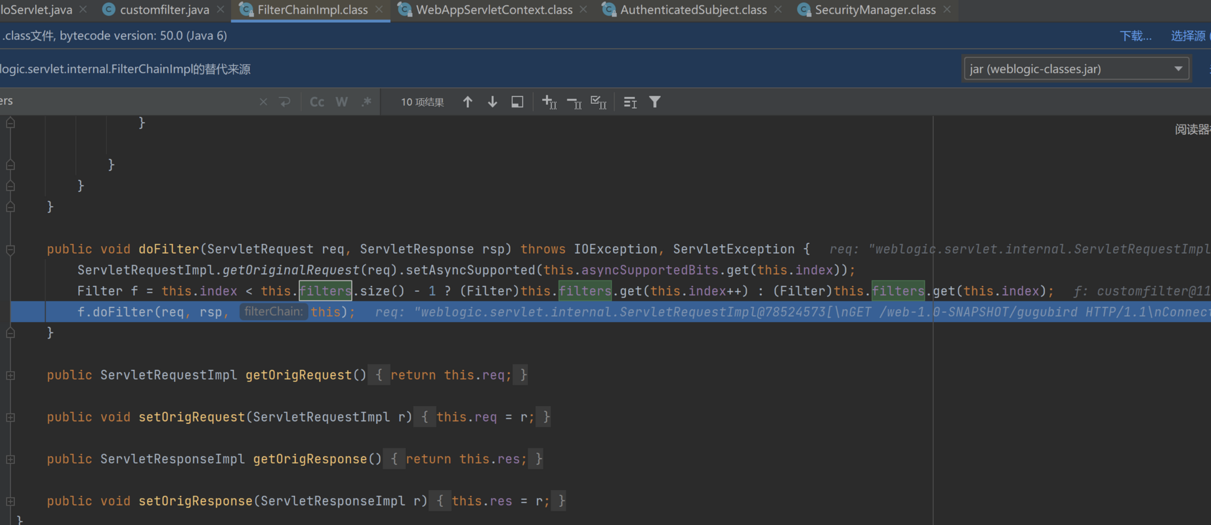
Task: Collapse the doFilter method body
Action: coord(10,249)
